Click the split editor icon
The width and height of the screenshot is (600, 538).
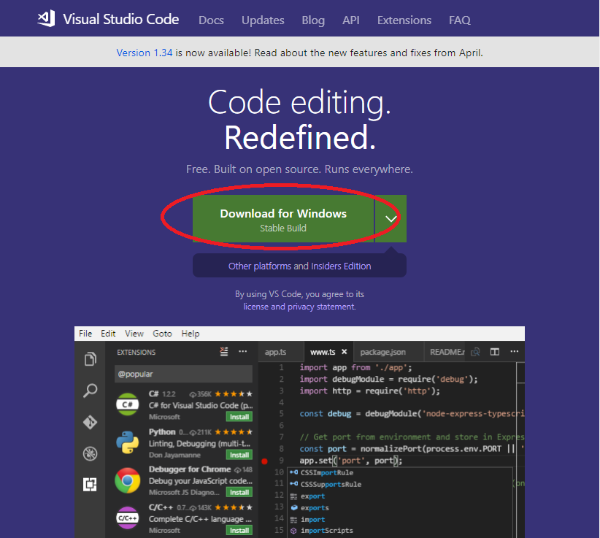click(495, 352)
